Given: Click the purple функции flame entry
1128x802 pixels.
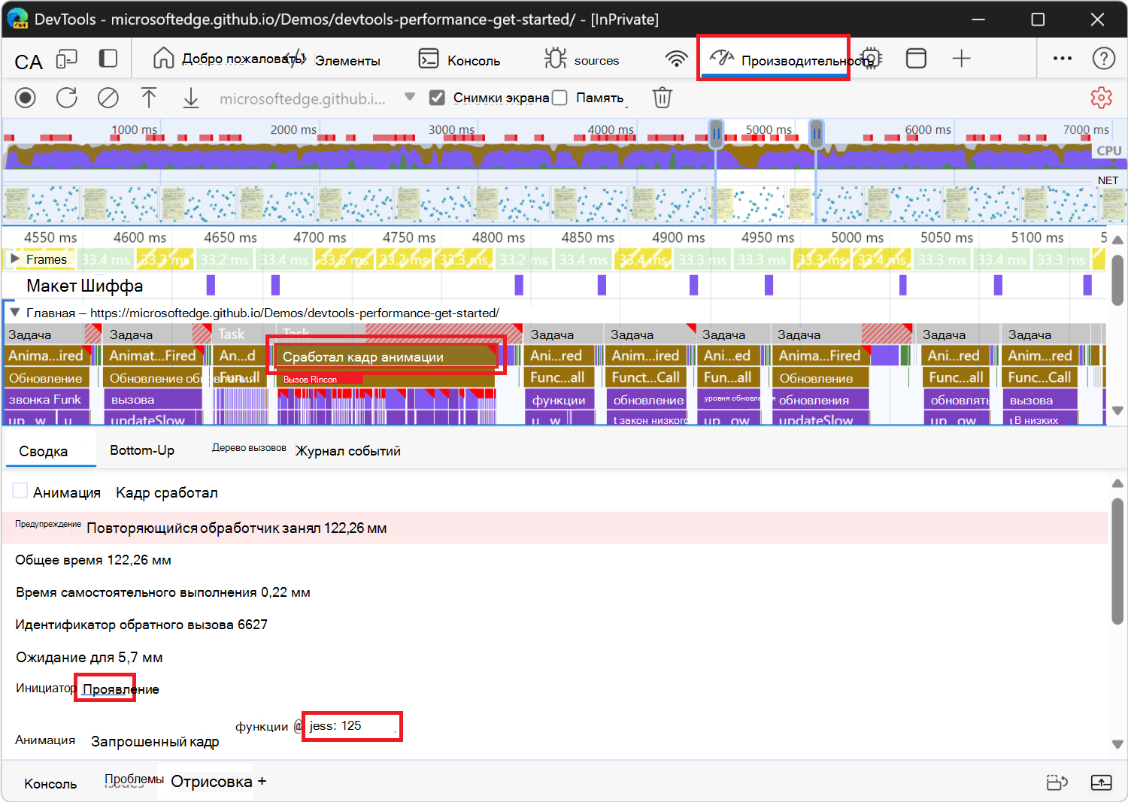Looking at the screenshot, I should pyautogui.click(x=559, y=400).
